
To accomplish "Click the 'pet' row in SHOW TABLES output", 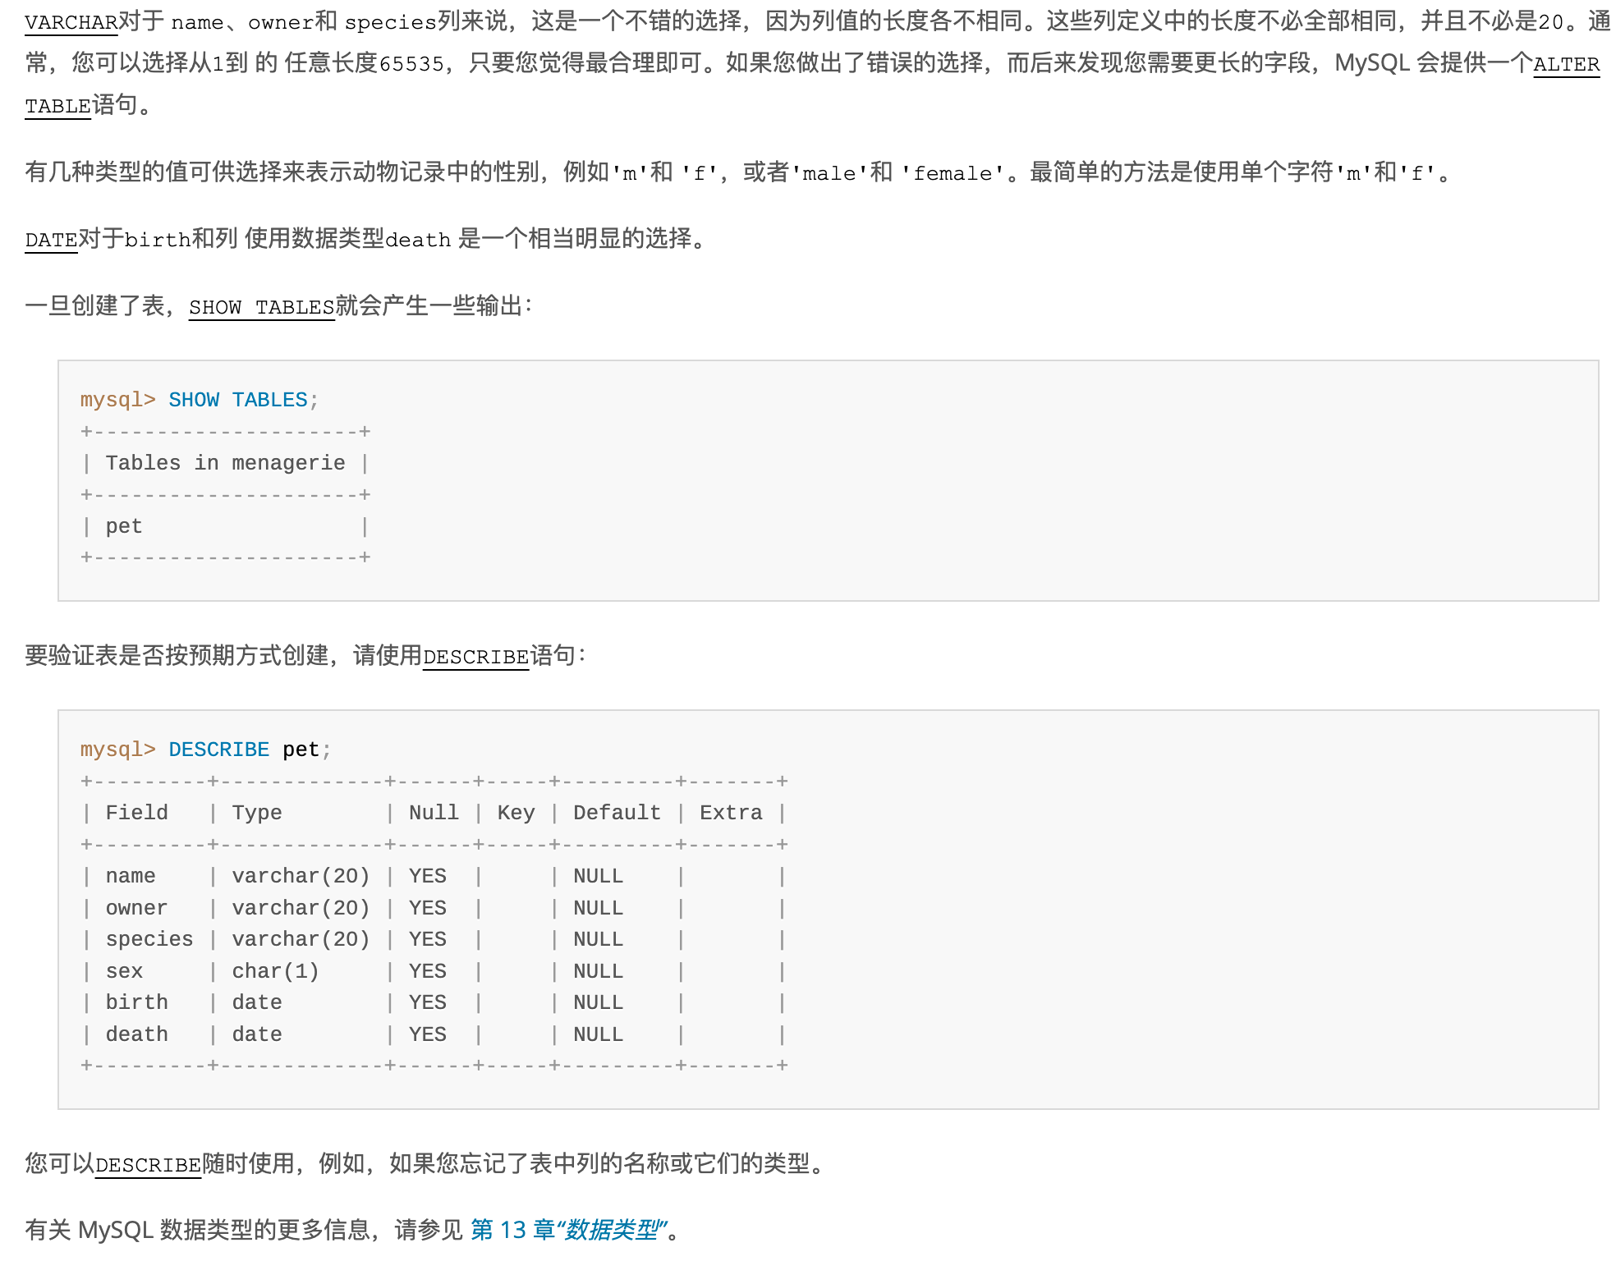I will [x=124, y=526].
